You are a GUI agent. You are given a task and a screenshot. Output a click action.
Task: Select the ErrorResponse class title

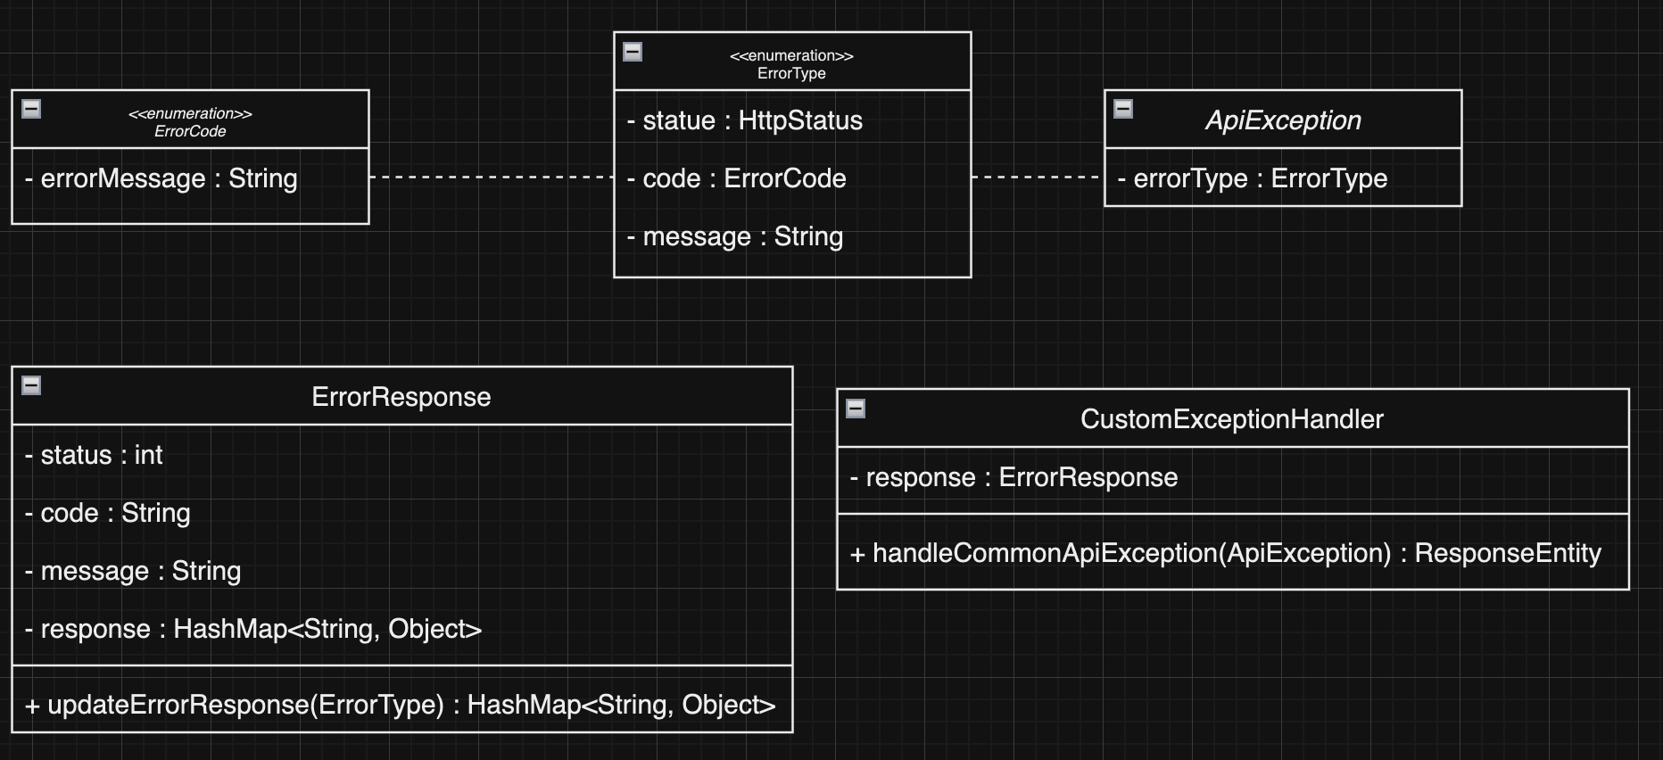tap(401, 397)
